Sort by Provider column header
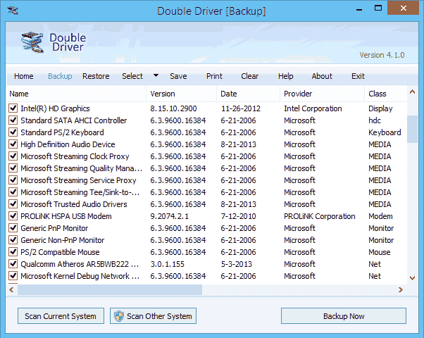The height and width of the screenshot is (338, 424). pyautogui.click(x=323, y=94)
